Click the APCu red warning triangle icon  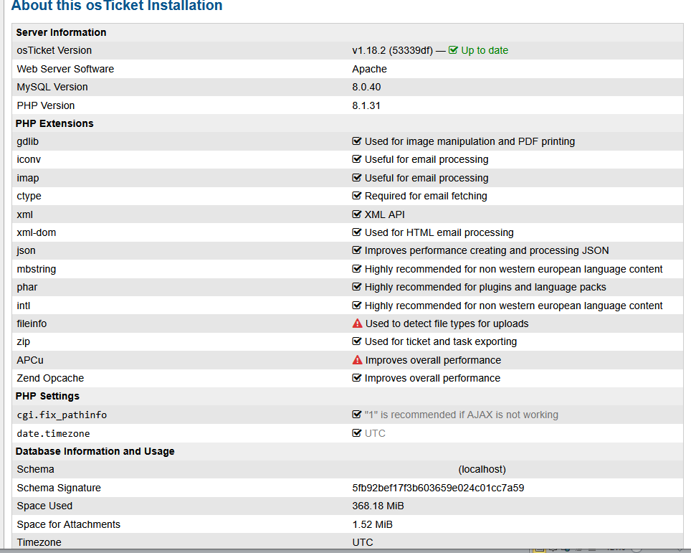tap(357, 360)
